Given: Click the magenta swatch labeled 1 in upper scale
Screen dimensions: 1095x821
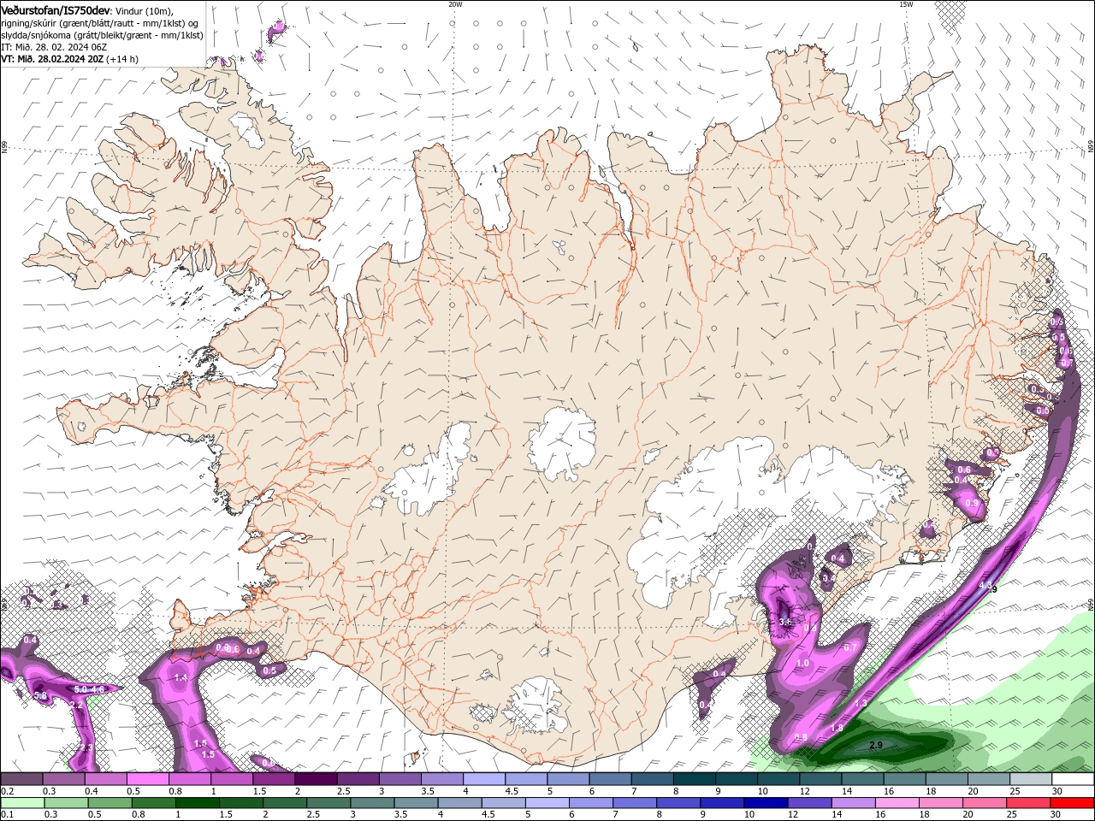Looking at the screenshot, I should 231,779.
